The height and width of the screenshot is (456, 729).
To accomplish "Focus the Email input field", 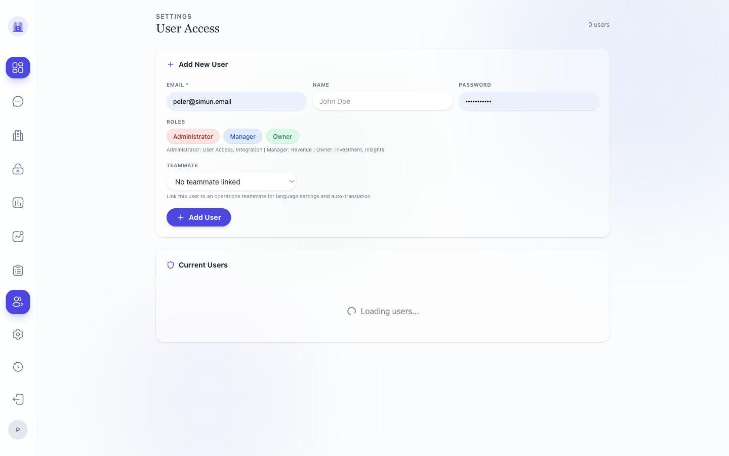I will (x=236, y=101).
